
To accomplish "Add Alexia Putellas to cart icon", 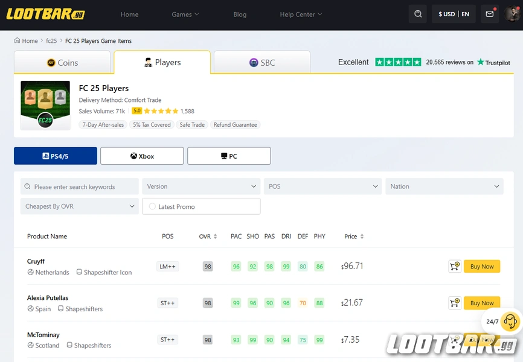I will tap(455, 303).
